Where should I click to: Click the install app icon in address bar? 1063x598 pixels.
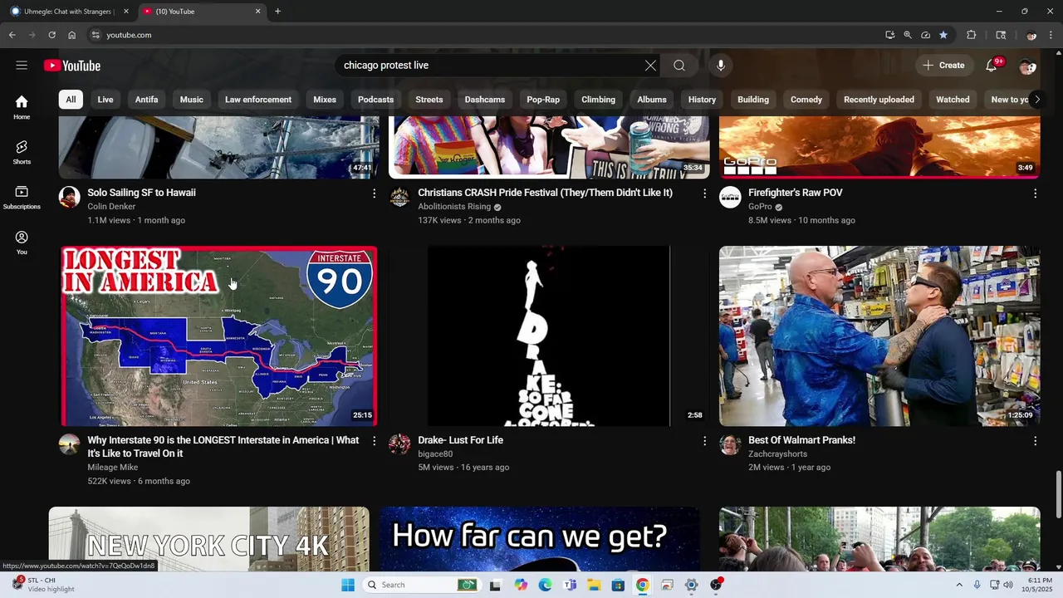pyautogui.click(x=889, y=35)
